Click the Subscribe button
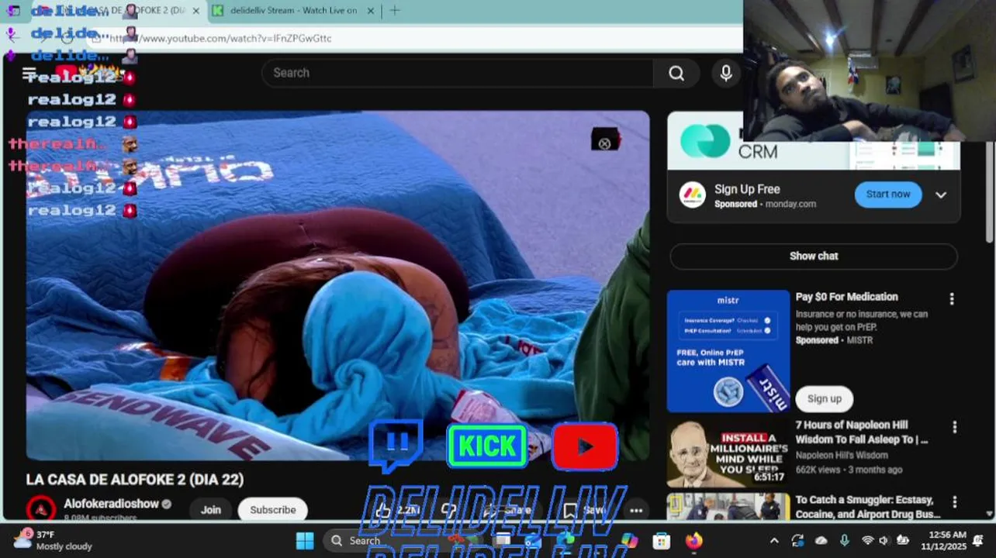This screenshot has width=996, height=558. pos(273,510)
